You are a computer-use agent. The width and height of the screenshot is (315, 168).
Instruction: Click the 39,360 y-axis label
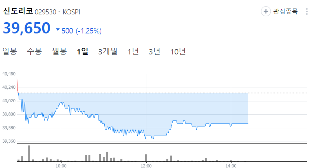tap(9, 141)
